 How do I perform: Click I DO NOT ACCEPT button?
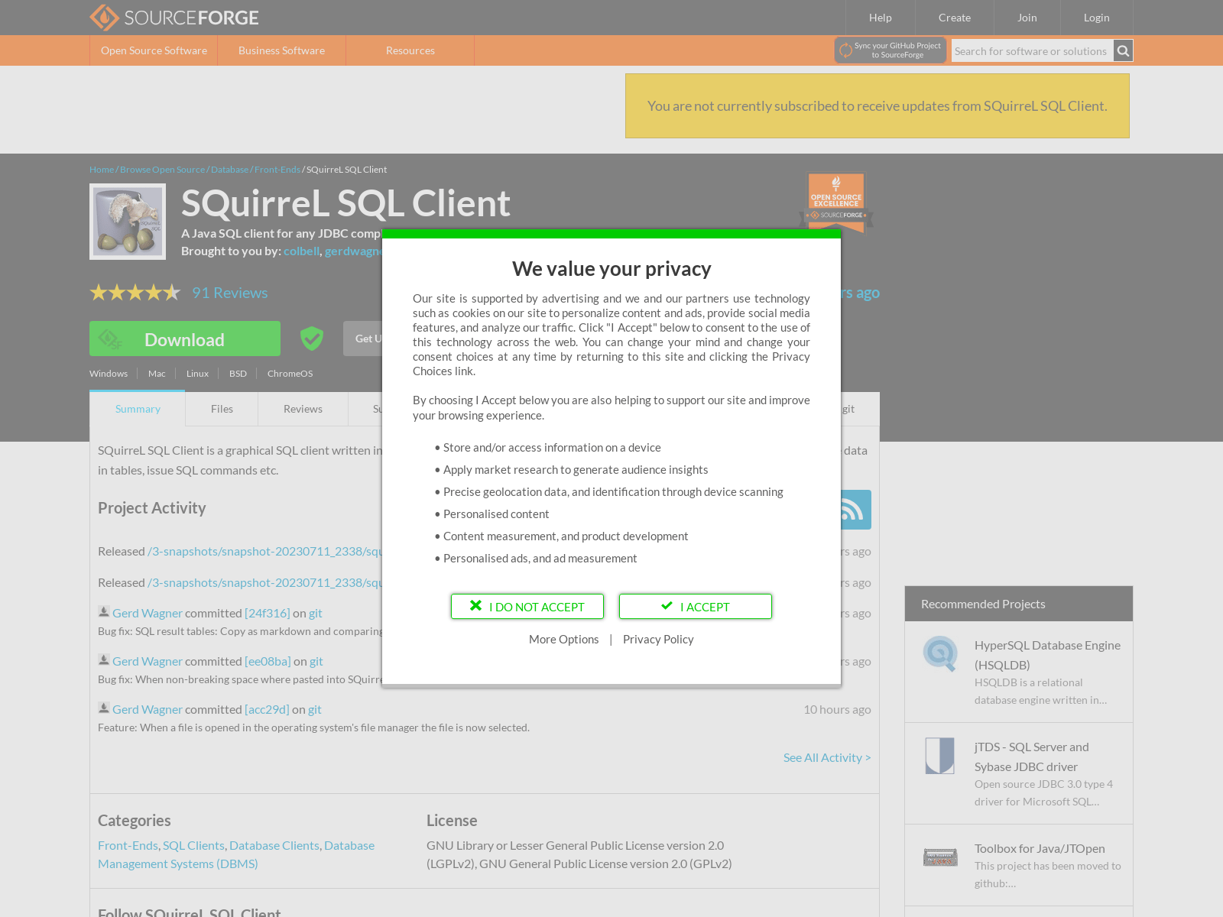tap(527, 607)
